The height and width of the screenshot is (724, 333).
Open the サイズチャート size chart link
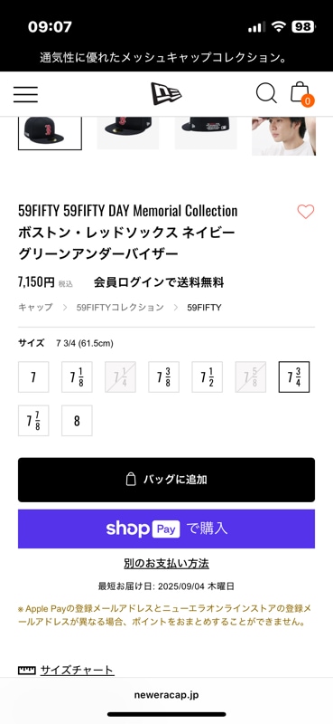point(77,670)
